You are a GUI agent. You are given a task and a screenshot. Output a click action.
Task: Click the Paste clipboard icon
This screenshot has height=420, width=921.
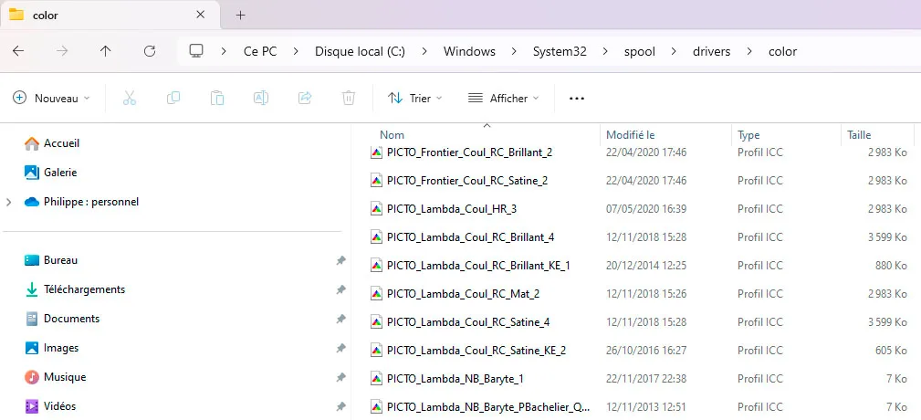217,98
